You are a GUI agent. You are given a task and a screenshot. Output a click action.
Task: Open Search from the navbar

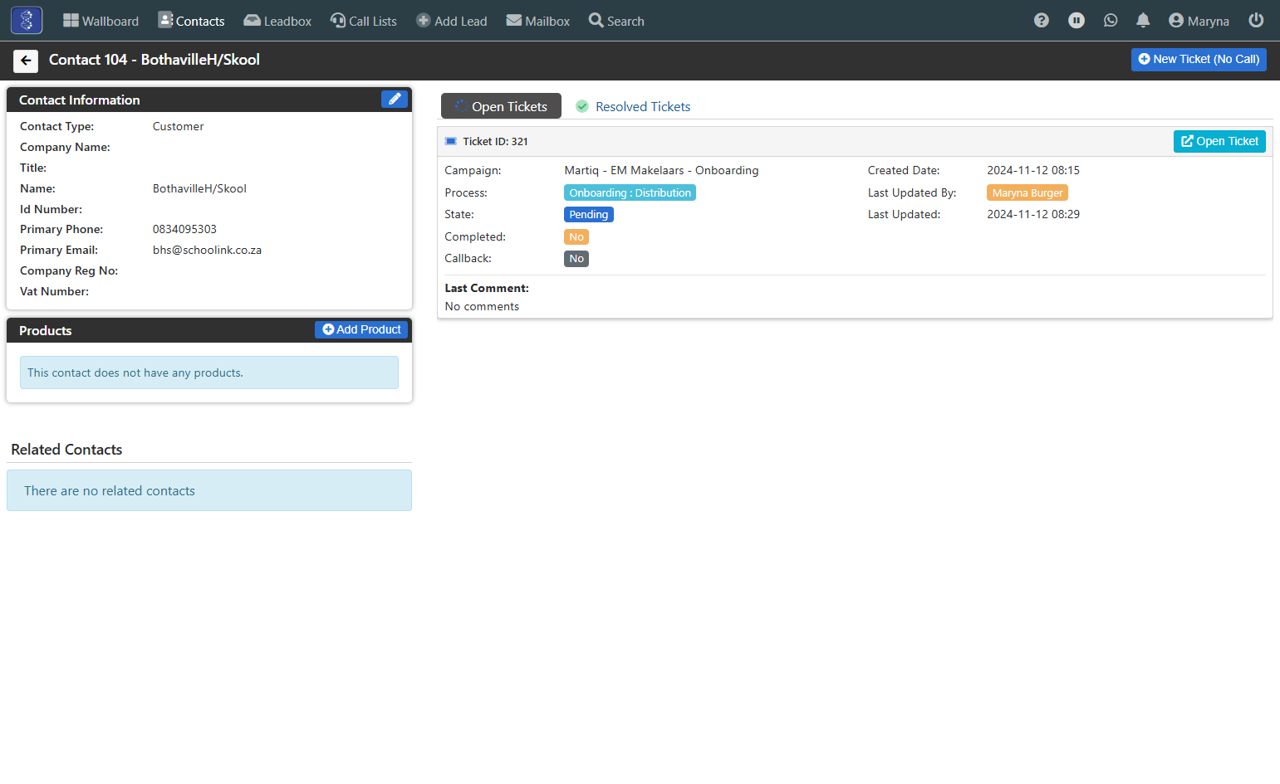click(x=616, y=21)
